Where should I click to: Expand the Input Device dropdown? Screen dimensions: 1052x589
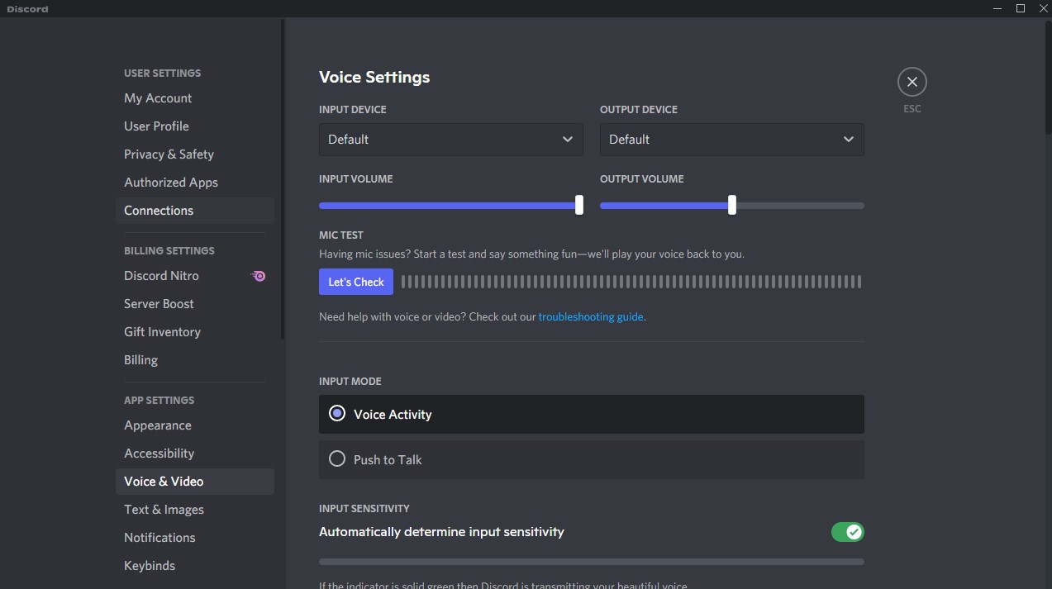[x=451, y=140]
